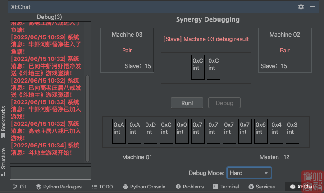The width and height of the screenshot is (324, 193).
Task: Open the Structure side tab
Action: [x=4, y=161]
